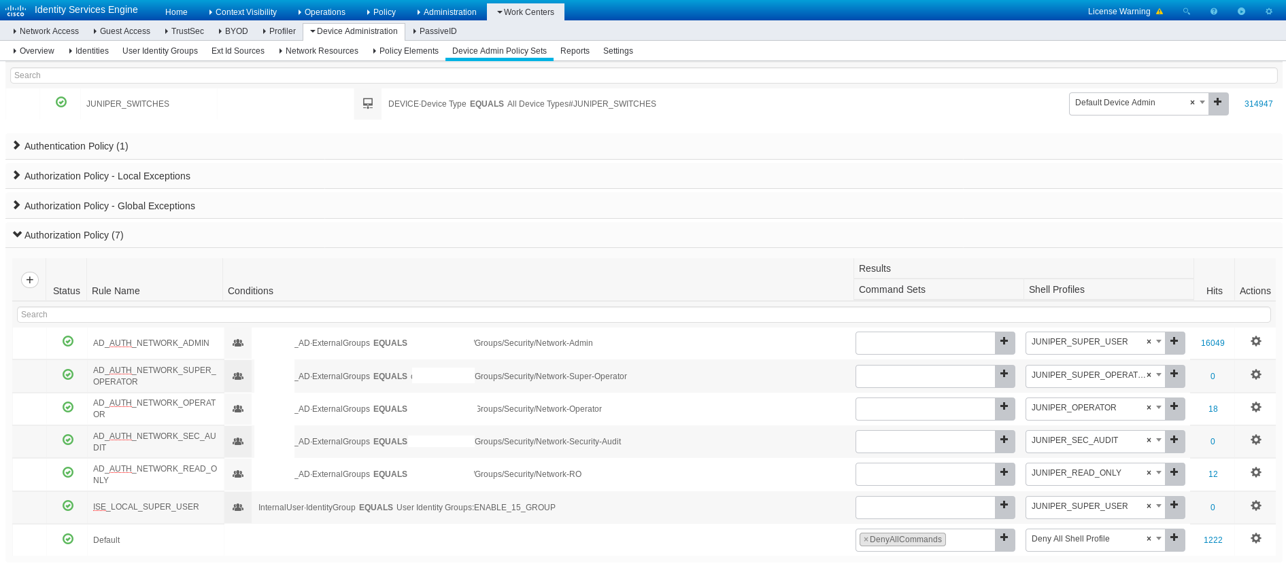Open hit count 16049 link
This screenshot has width=1286, height=585.
pos(1213,343)
